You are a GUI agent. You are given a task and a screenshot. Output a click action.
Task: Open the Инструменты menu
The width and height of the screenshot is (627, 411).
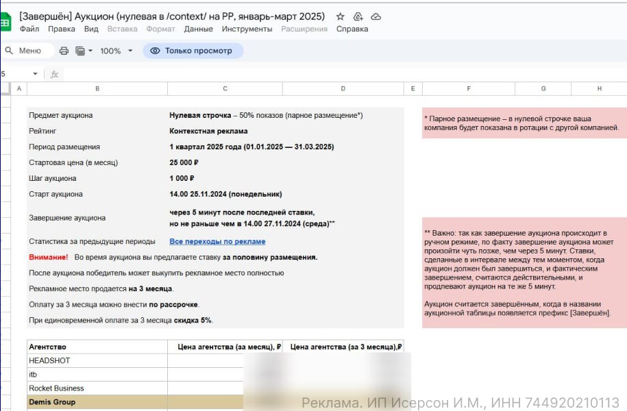(x=247, y=29)
